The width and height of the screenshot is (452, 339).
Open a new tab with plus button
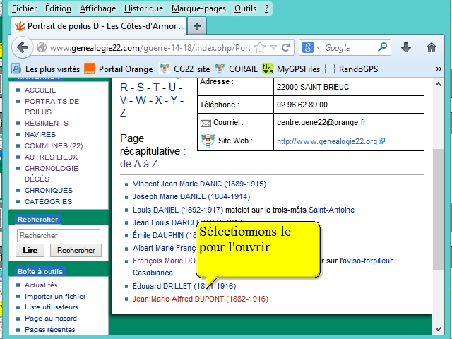(x=197, y=26)
